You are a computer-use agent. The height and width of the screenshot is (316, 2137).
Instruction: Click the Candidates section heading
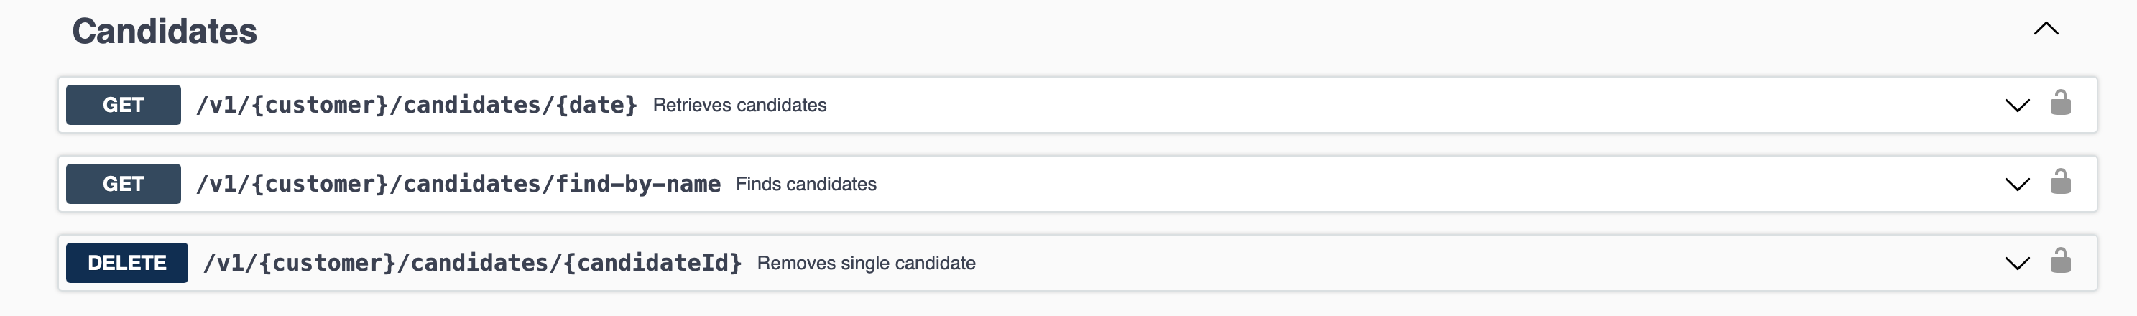coord(165,32)
